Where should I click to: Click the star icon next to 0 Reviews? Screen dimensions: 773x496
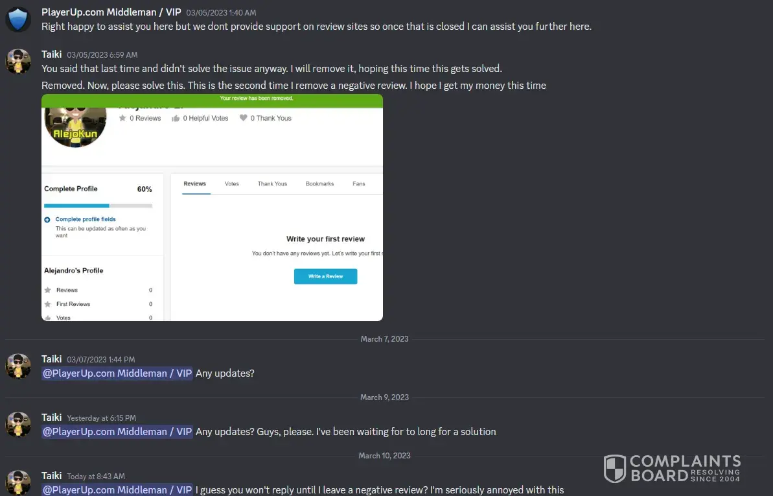[x=122, y=118]
